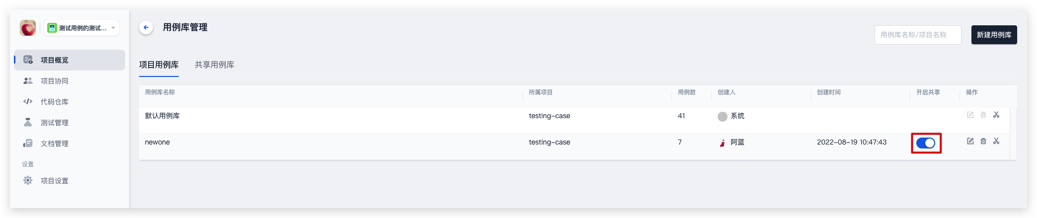Switch to the 共享用例库 tab
The width and height of the screenshot is (1037, 218).
pyautogui.click(x=215, y=65)
